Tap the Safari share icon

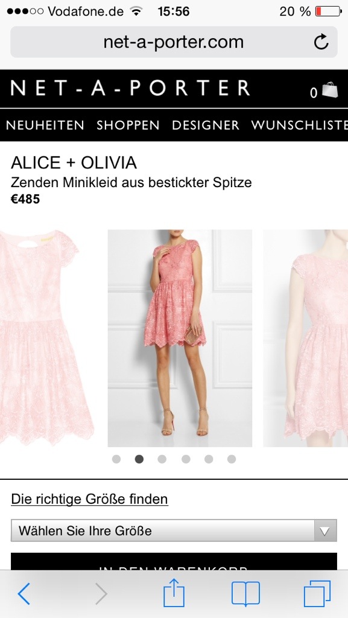pyautogui.click(x=174, y=593)
